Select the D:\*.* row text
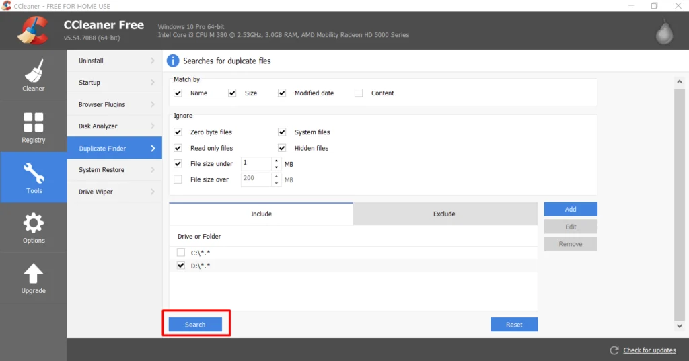The image size is (689, 361). point(201,266)
